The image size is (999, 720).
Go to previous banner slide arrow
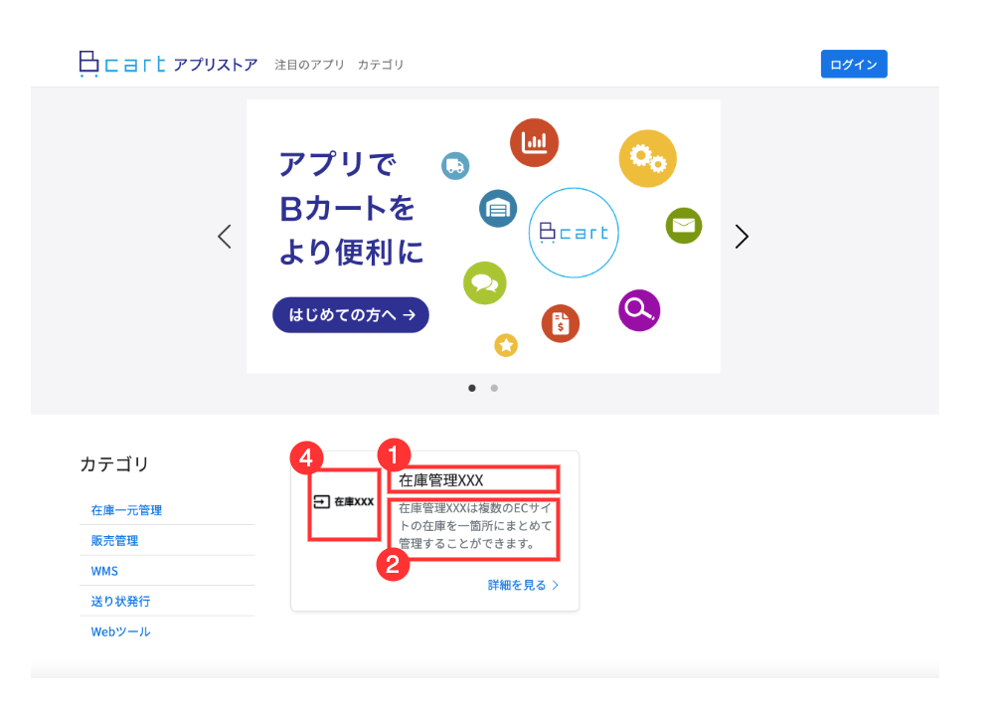tap(225, 237)
